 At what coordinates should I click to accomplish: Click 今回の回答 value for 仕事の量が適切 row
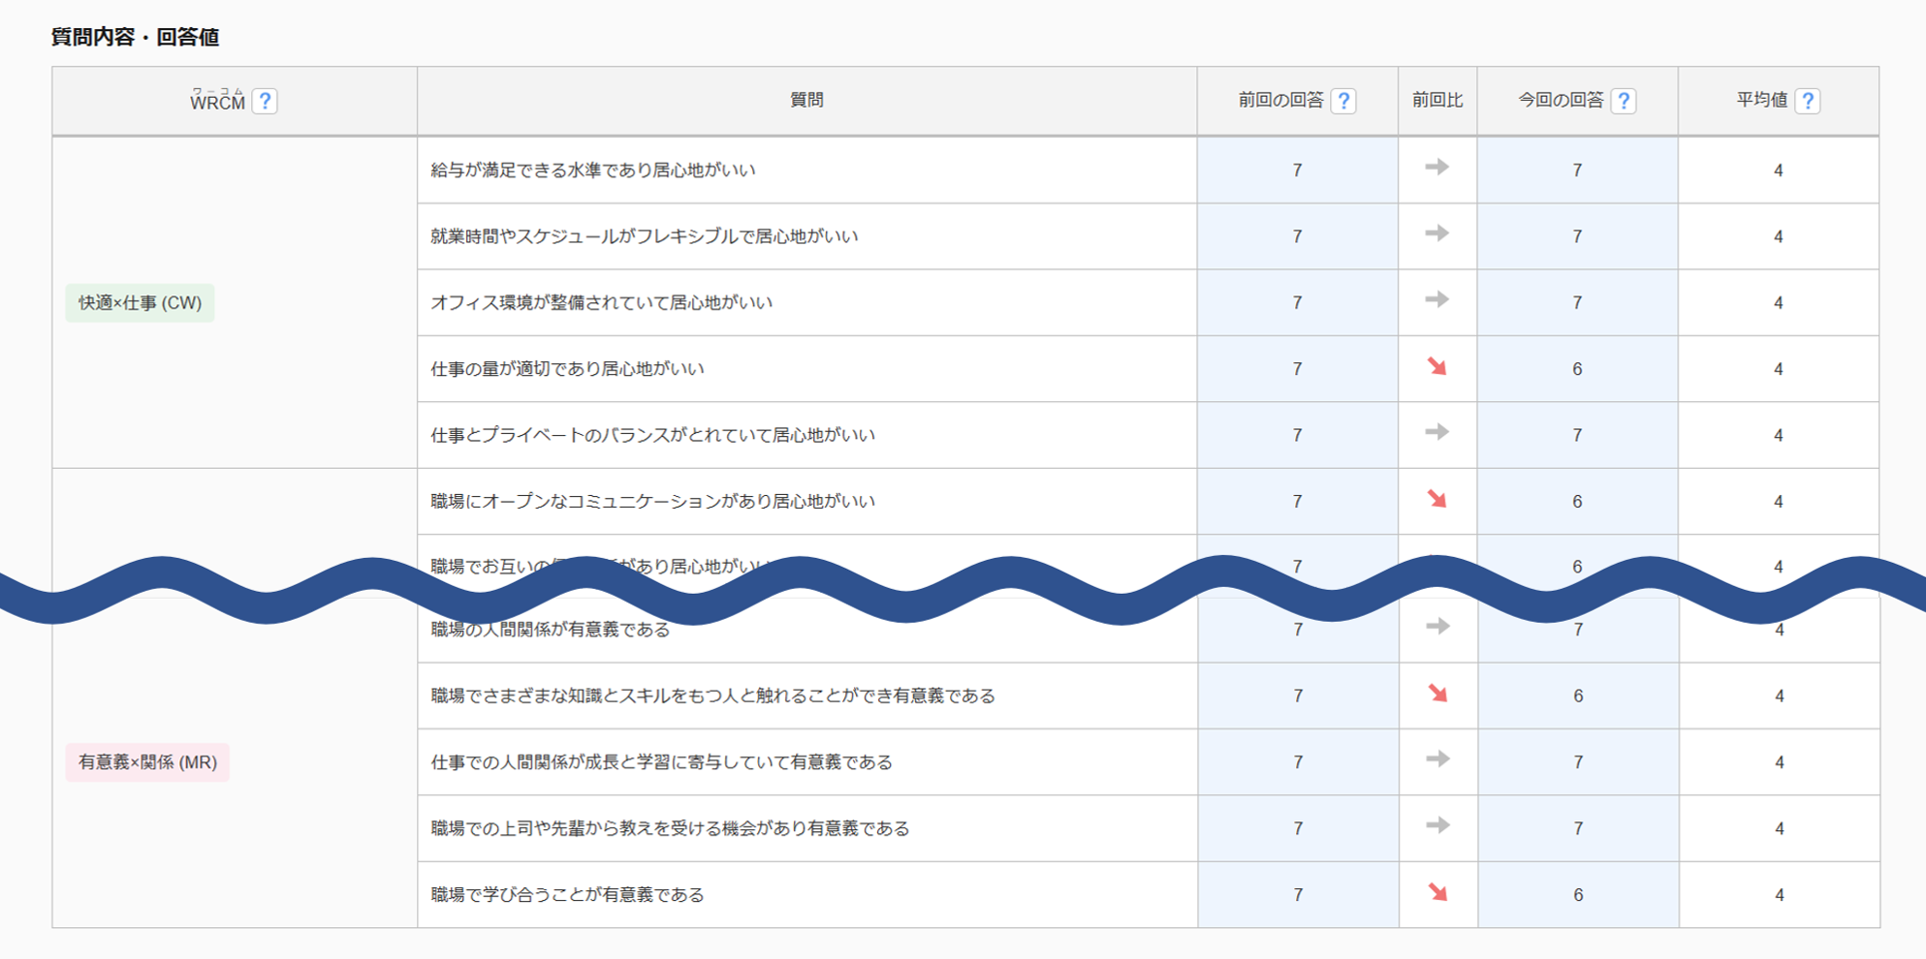point(1577,369)
